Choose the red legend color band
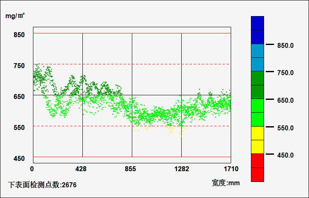Screen dimensions: 309x198 point(257,167)
